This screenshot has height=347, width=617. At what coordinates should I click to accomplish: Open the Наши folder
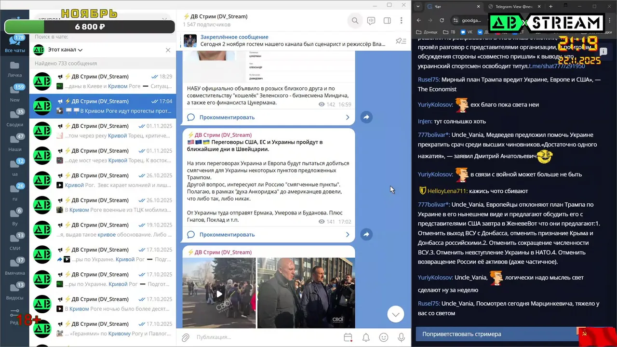(14, 143)
